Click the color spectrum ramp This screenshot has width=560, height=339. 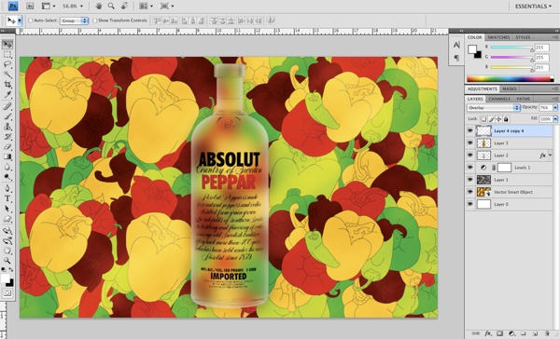(x=511, y=79)
